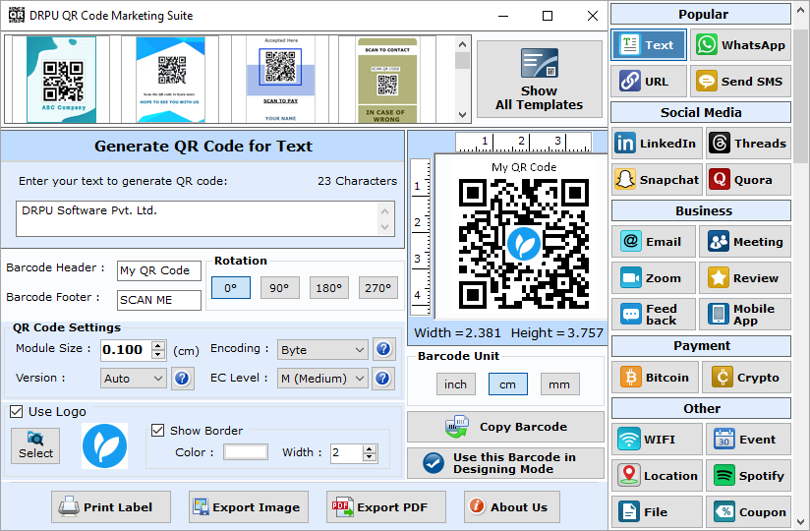Click the Barcode Header field
This screenshot has height=531, width=810.
(x=159, y=270)
